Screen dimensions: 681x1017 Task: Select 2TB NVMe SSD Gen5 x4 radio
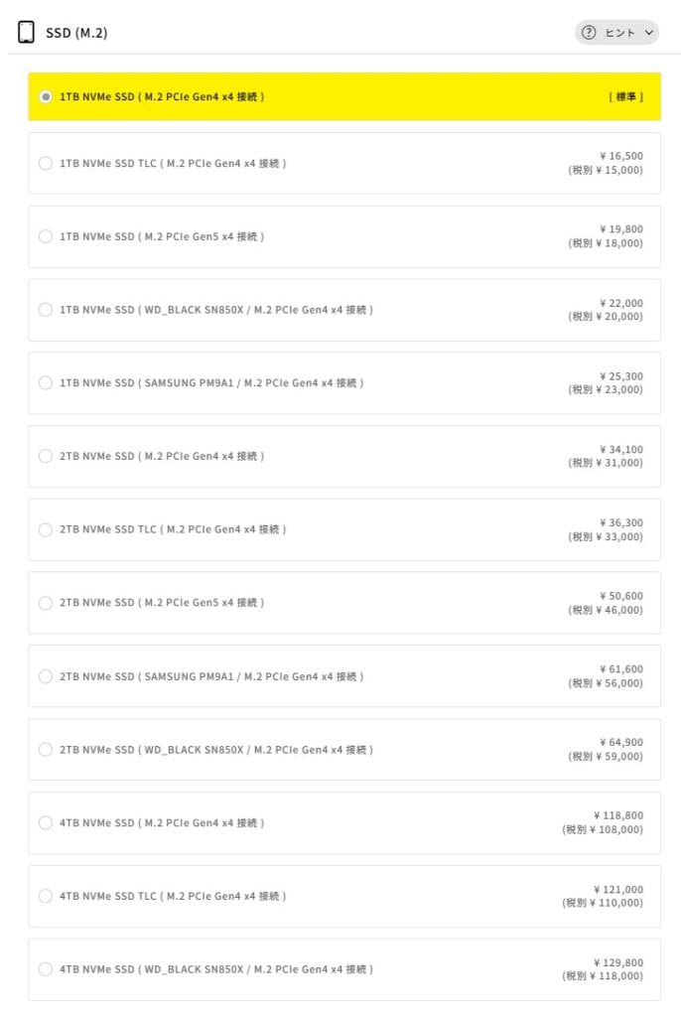46,603
